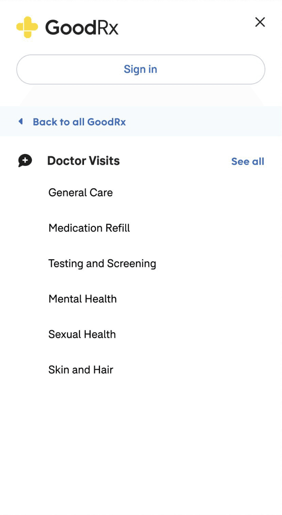
Task: Click the back arrow triangle icon
Action: click(21, 121)
